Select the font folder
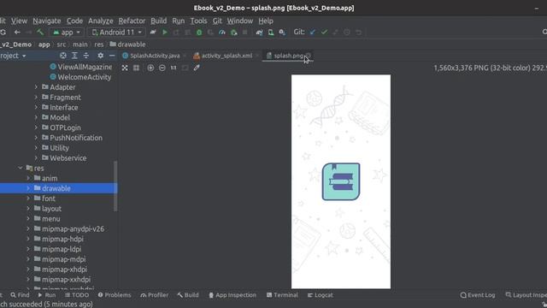The width and height of the screenshot is (547, 308). pos(44,198)
